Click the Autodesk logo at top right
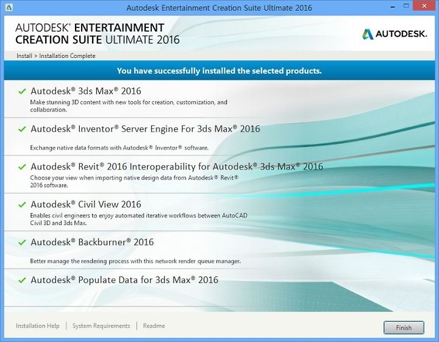The image size is (439, 342). 394,34
